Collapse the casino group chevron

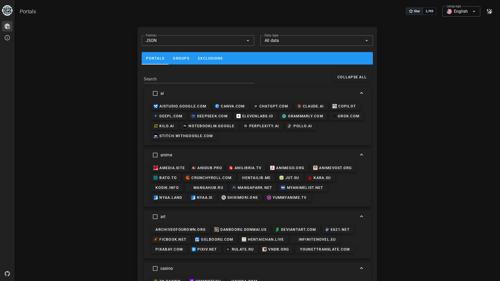click(x=361, y=268)
